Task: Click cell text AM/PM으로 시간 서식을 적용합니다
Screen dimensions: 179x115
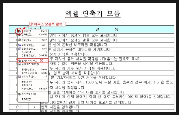Action: [x=87, y=77]
